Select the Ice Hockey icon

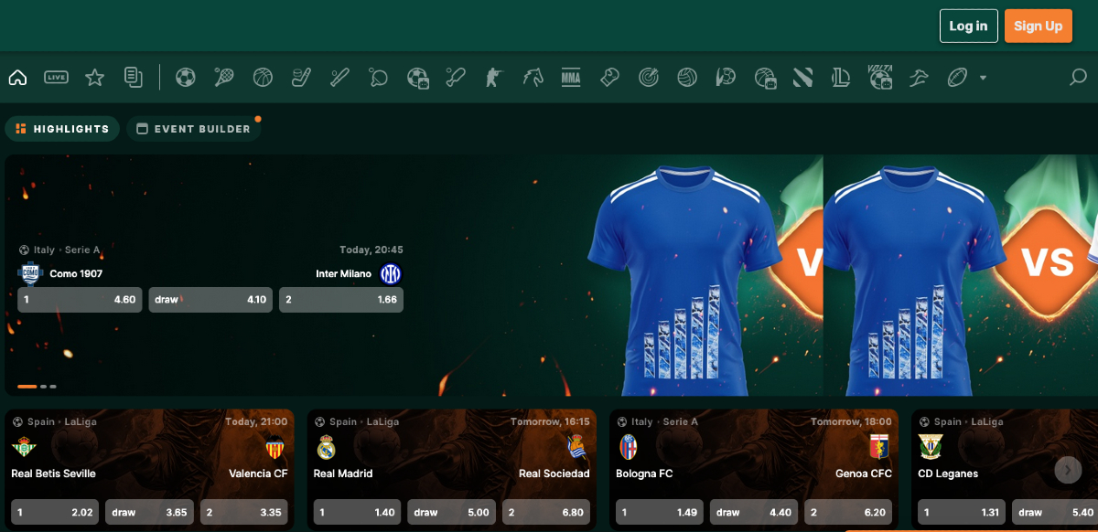(x=301, y=78)
